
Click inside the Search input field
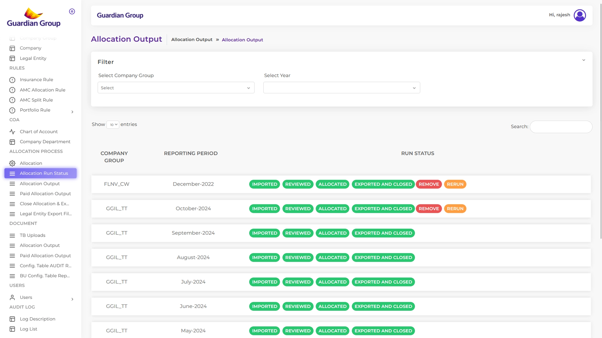pyautogui.click(x=561, y=127)
